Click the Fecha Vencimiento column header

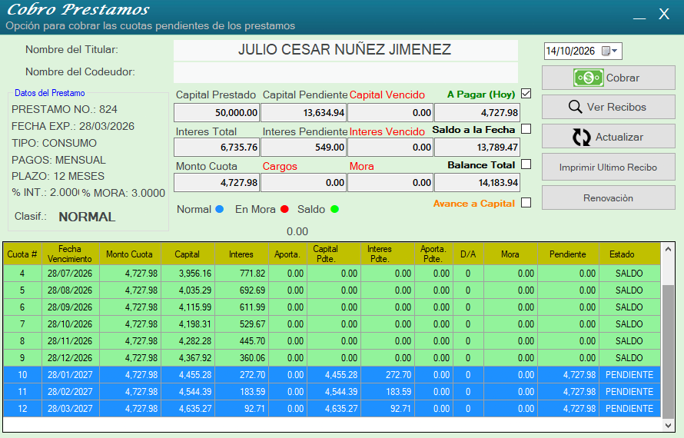click(x=70, y=254)
